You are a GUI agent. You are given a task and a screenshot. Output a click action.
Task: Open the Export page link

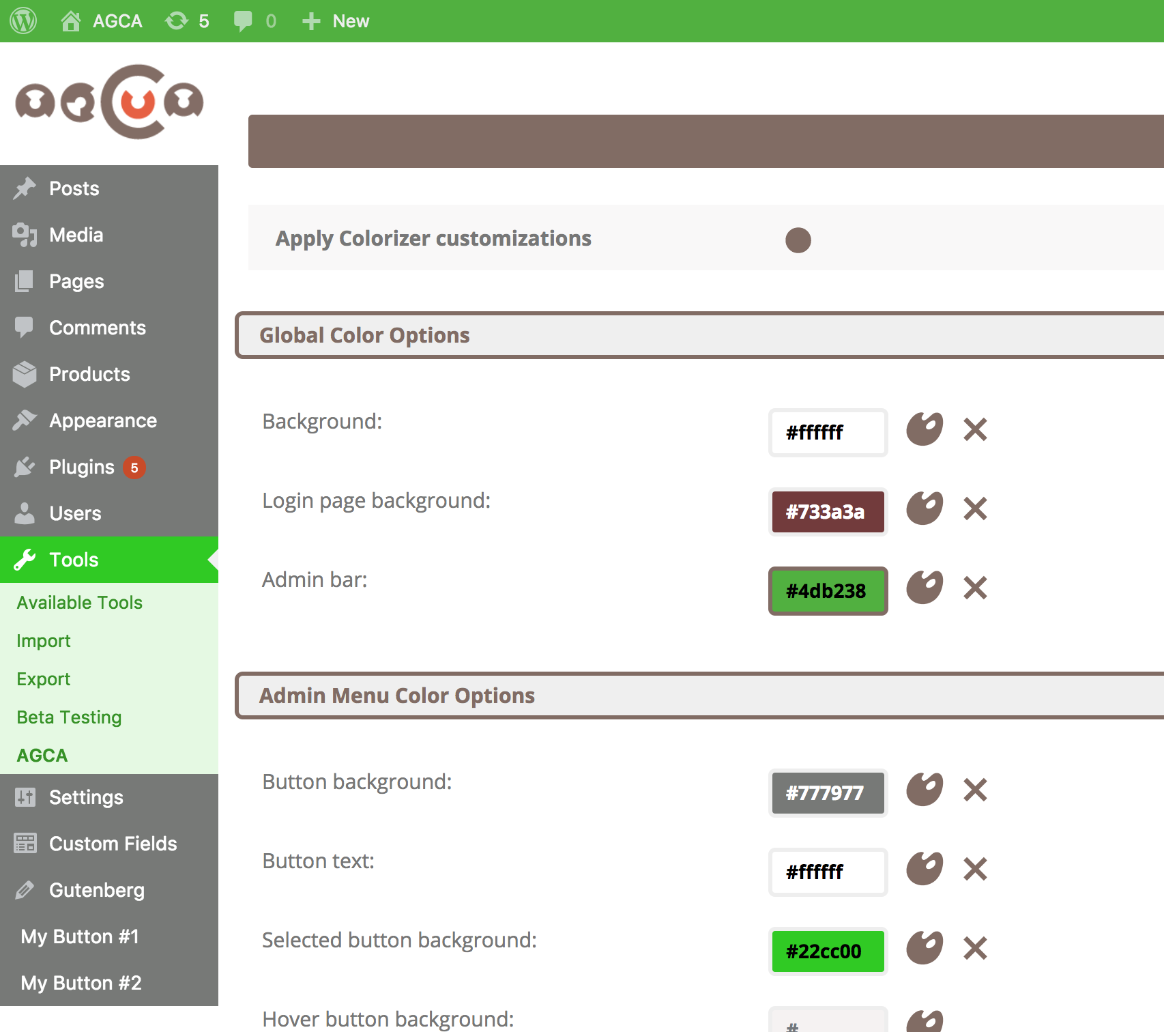43,678
